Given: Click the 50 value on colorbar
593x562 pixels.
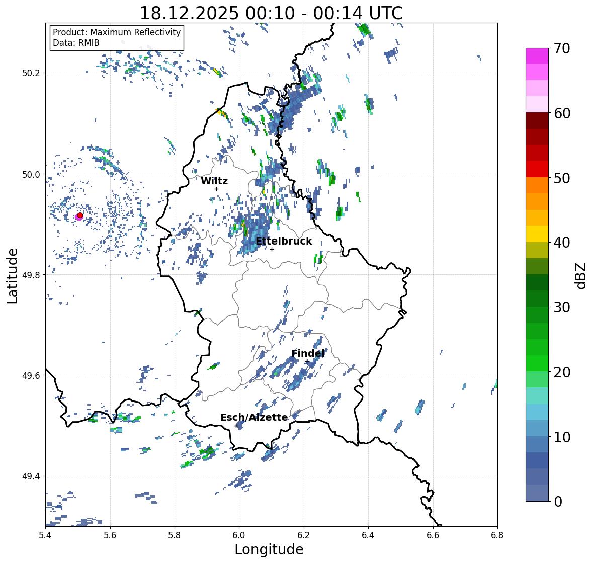Looking at the screenshot, I should (562, 178).
